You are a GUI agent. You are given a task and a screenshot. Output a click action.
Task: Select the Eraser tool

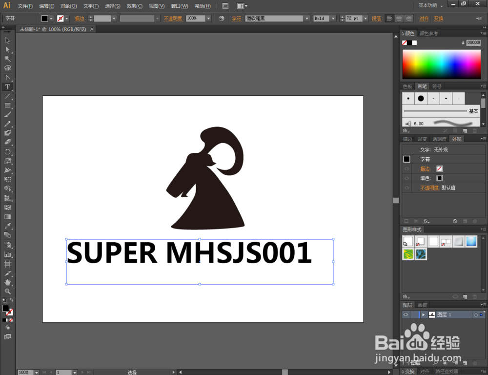[7, 142]
